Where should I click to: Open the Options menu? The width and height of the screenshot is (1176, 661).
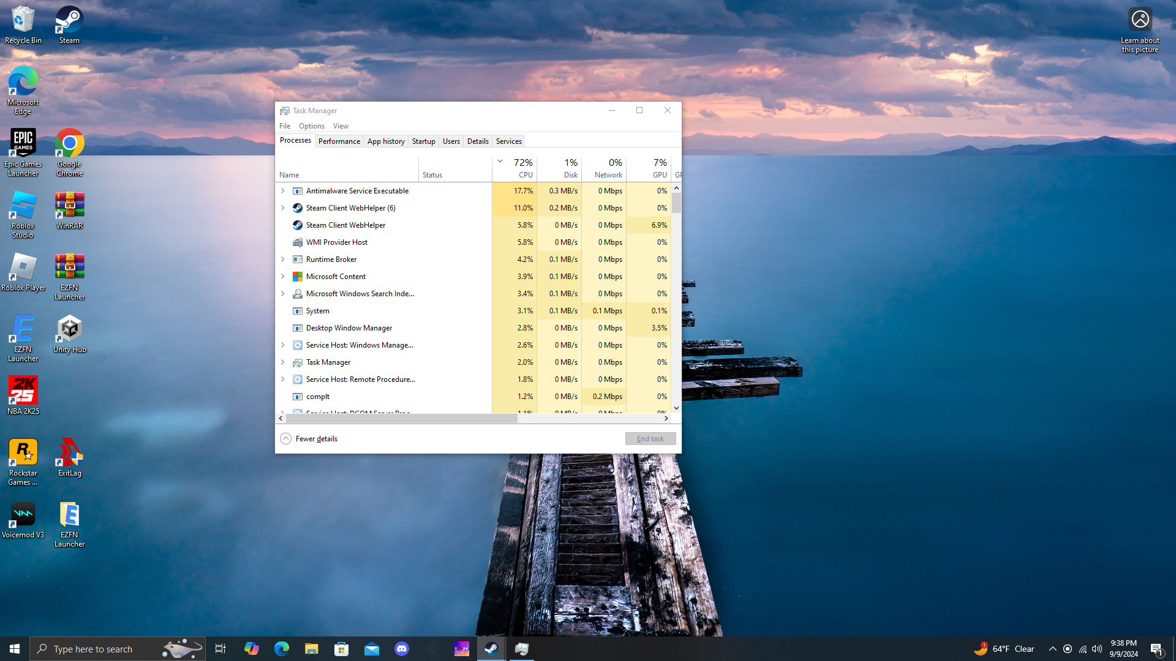pyautogui.click(x=311, y=126)
